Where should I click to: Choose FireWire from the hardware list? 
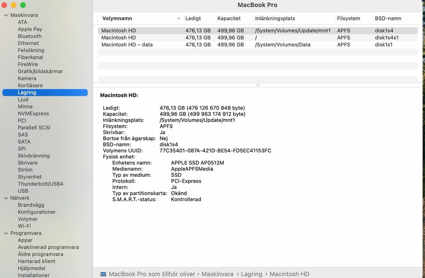pyautogui.click(x=27, y=65)
